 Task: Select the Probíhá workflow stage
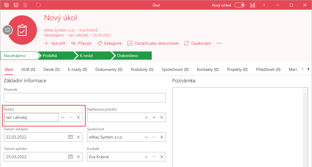tap(56, 56)
